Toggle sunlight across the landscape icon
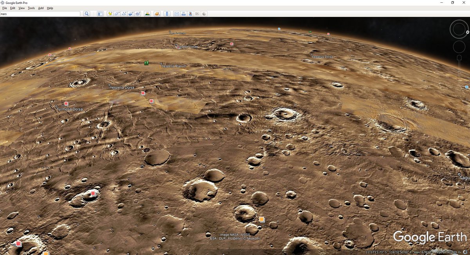 (x=147, y=14)
